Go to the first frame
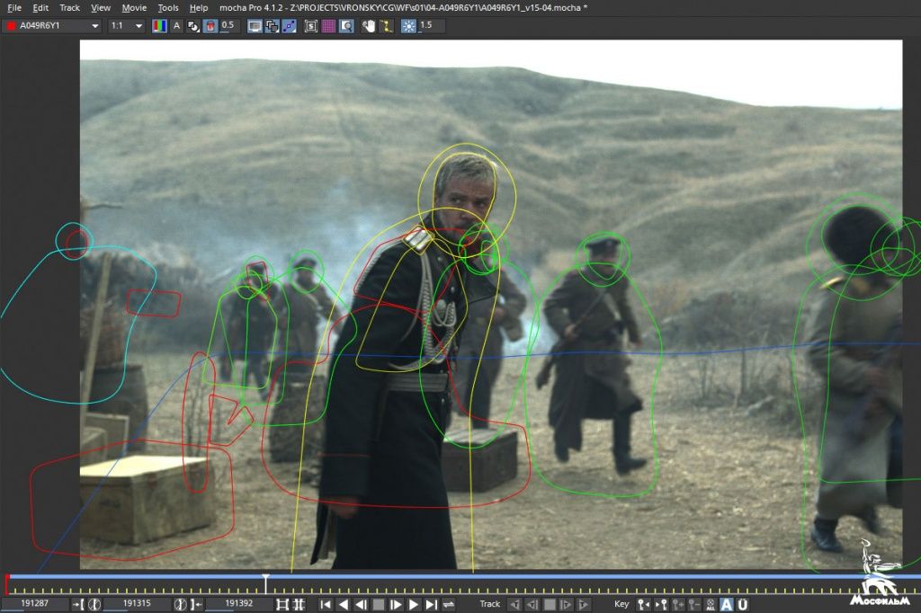Image resolution: width=921 pixels, height=613 pixels. pos(326,604)
